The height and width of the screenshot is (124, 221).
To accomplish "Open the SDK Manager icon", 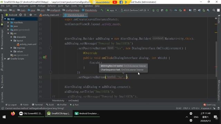I will click(x=208, y=10).
